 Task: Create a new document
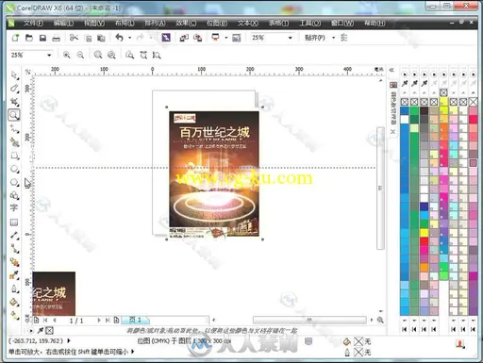[15, 38]
